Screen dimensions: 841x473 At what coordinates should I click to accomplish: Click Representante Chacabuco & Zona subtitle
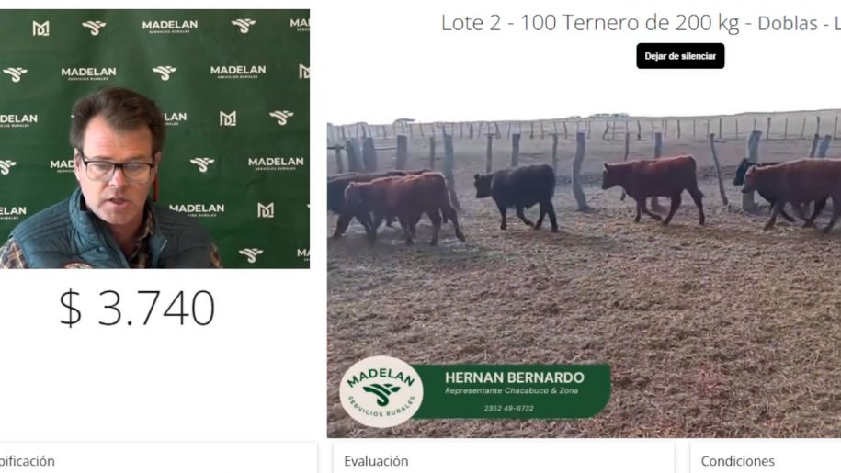pos(512,391)
